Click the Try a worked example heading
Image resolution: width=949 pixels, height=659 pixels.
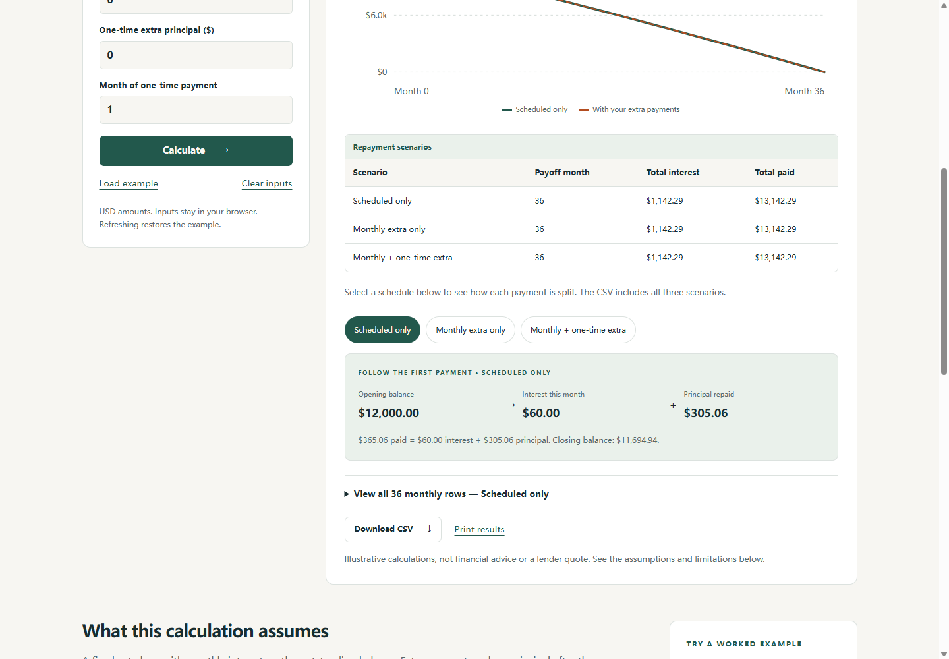pos(744,644)
